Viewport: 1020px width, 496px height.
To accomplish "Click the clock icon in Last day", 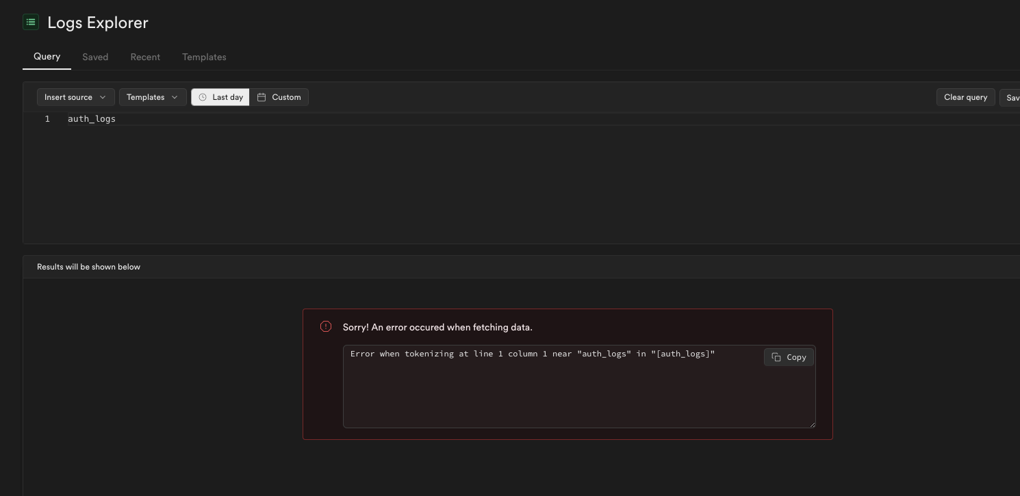I will pyautogui.click(x=203, y=97).
